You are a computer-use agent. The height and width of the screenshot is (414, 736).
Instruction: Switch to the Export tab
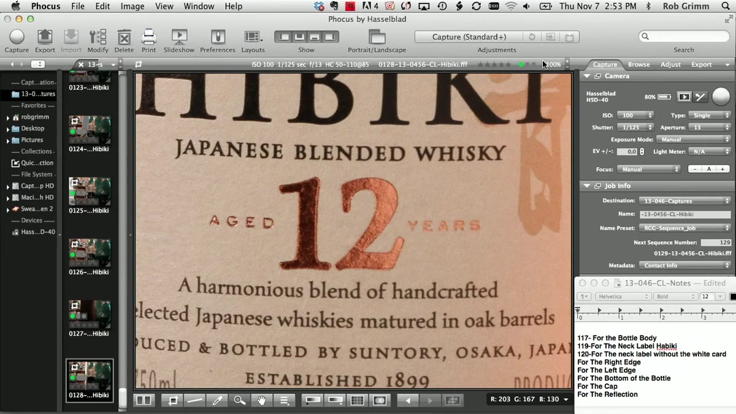click(702, 64)
